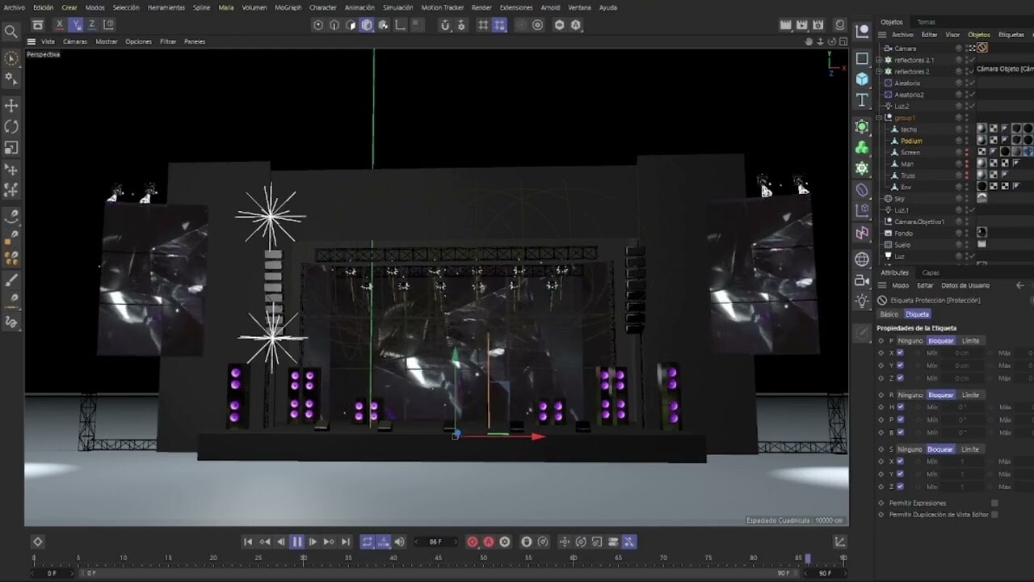Image resolution: width=1034 pixels, height=582 pixels.
Task: Click the Fondo material thumbnail
Action: click(982, 233)
